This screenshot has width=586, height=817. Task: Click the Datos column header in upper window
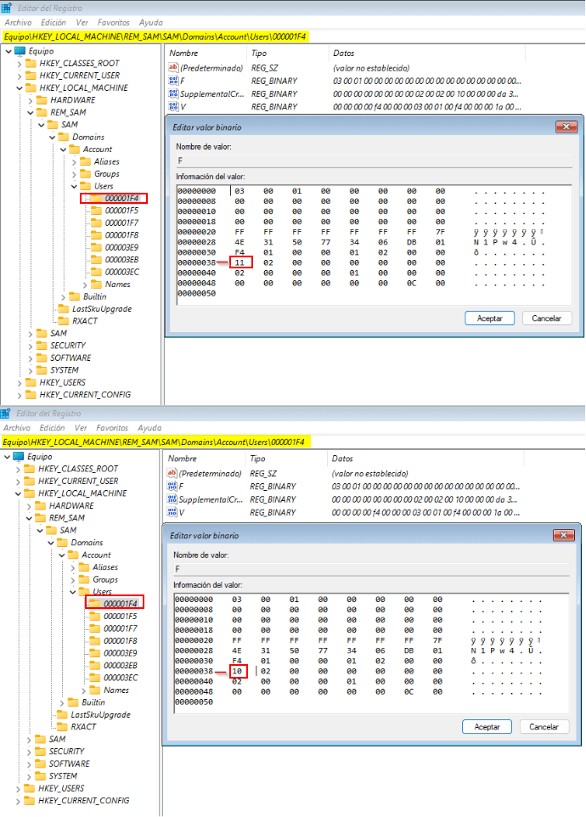343,54
